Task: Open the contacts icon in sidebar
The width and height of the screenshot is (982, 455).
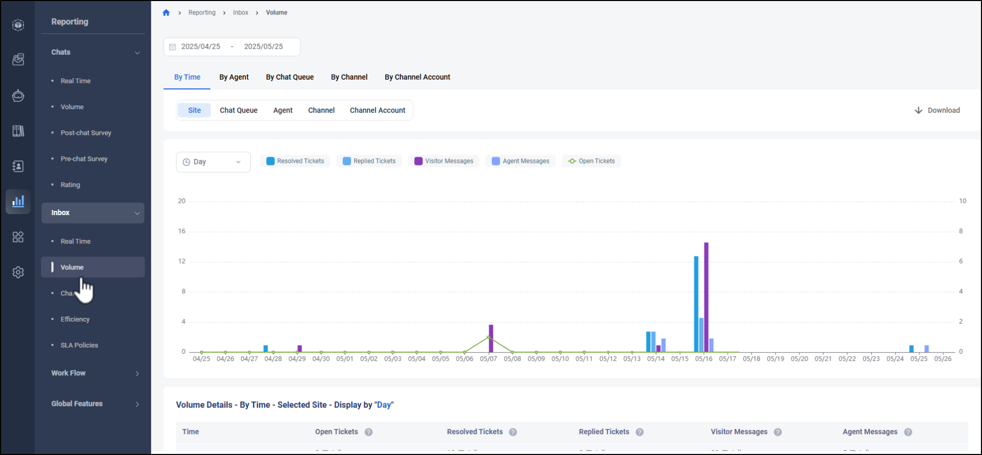Action: click(18, 166)
